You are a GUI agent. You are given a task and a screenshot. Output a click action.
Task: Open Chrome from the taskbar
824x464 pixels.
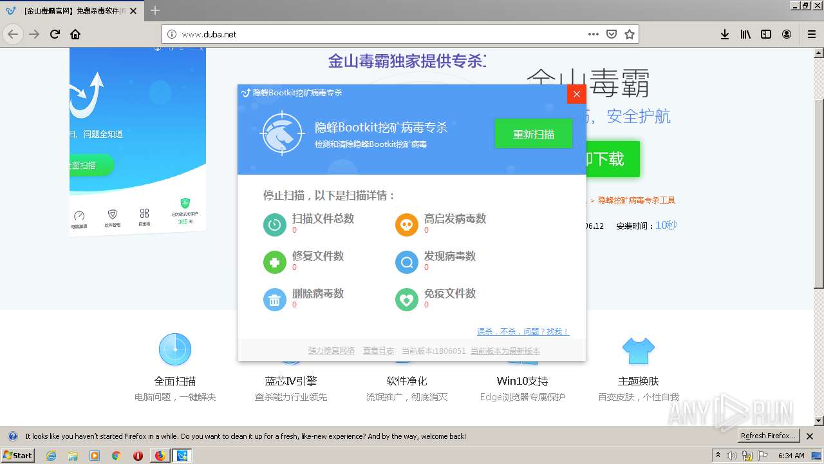tap(116, 456)
